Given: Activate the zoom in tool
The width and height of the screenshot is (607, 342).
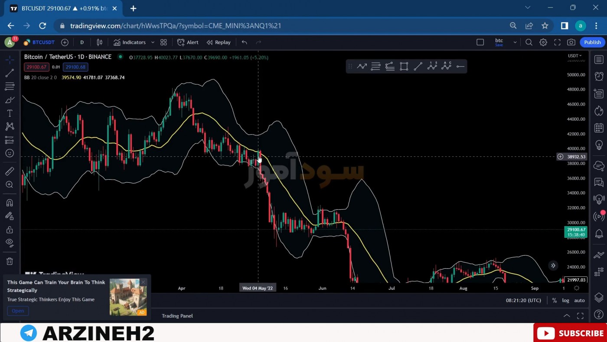Looking at the screenshot, I should pyautogui.click(x=10, y=185).
